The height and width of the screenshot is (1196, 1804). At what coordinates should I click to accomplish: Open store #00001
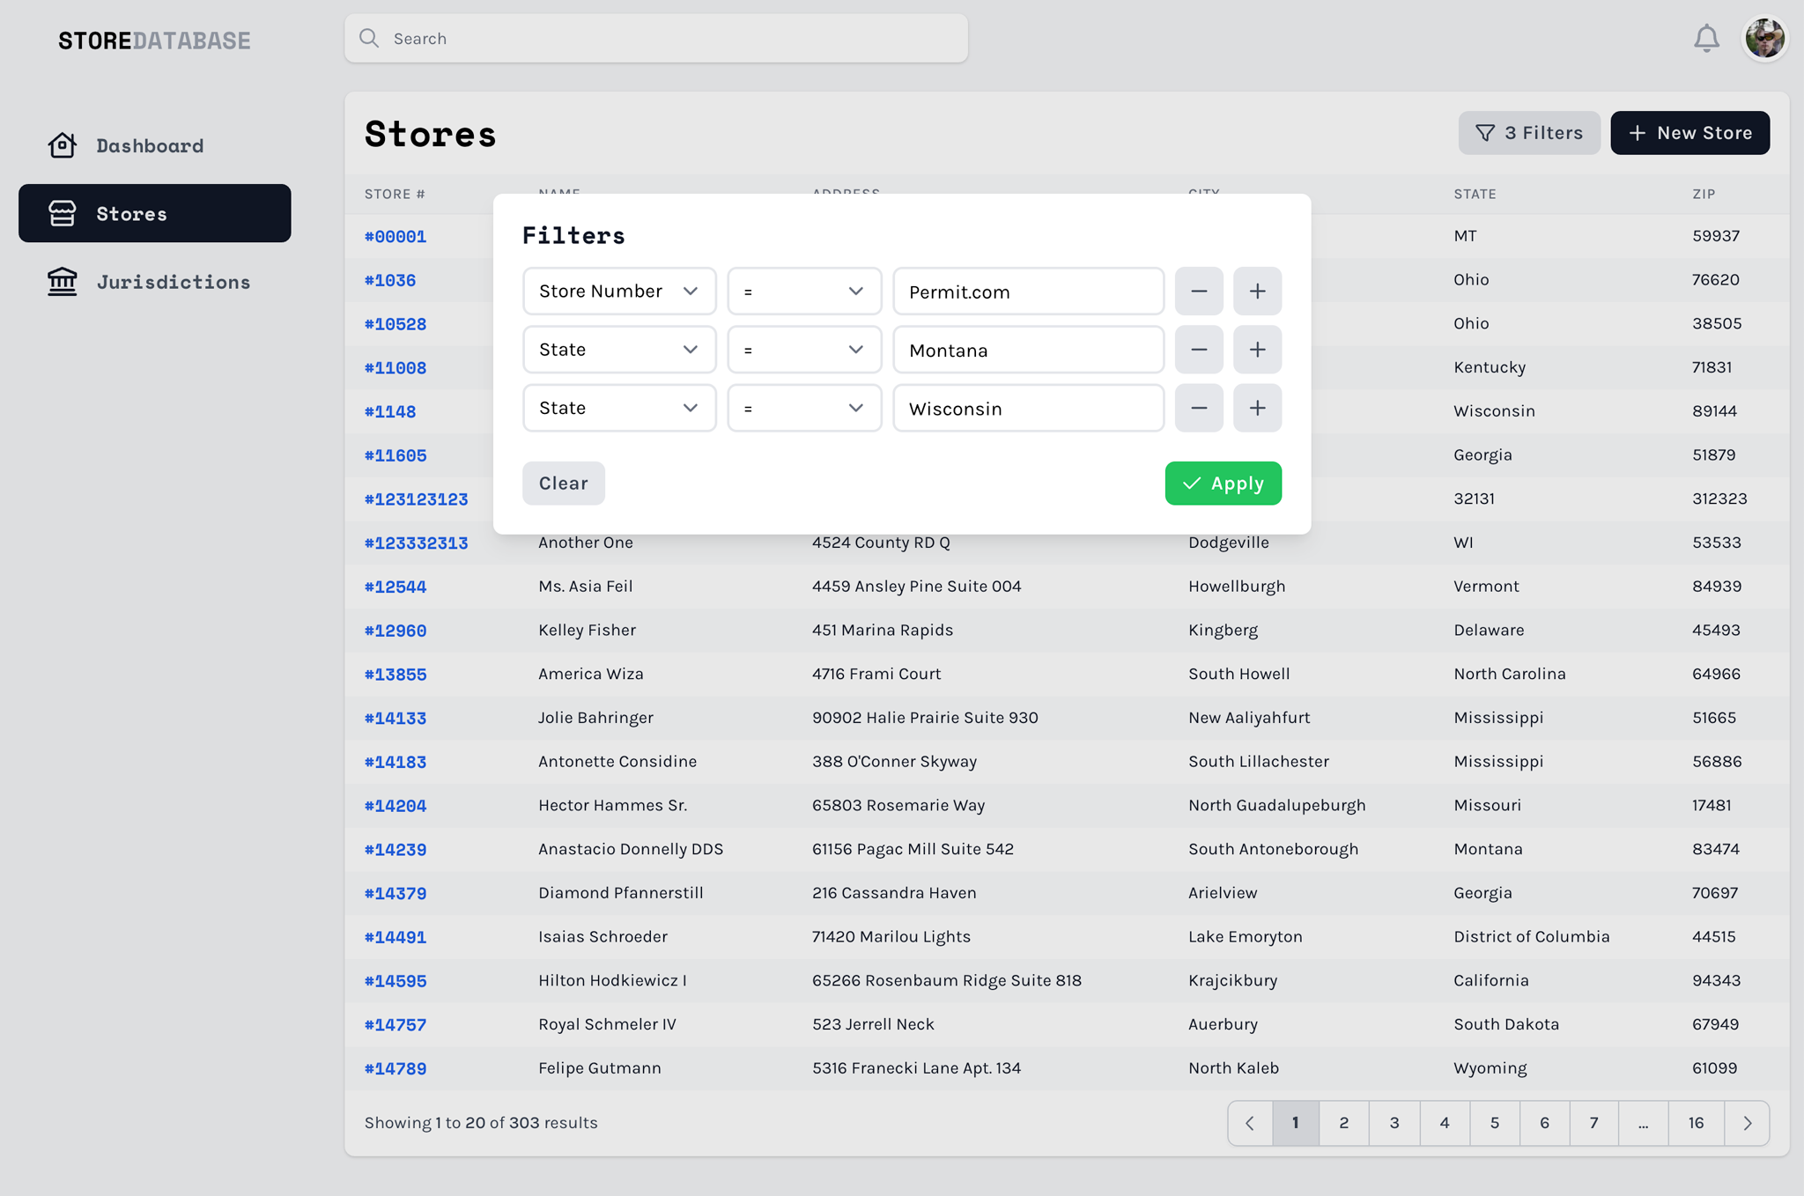[x=396, y=236]
